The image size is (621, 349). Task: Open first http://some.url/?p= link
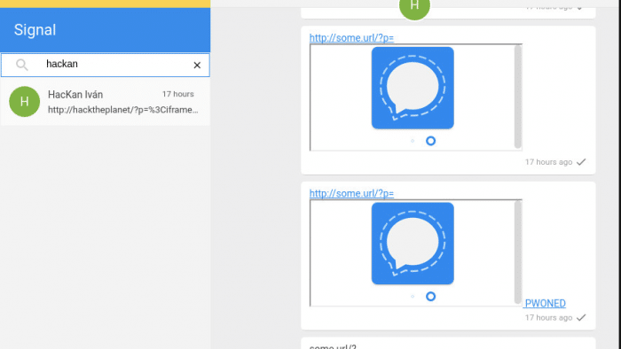(x=351, y=38)
